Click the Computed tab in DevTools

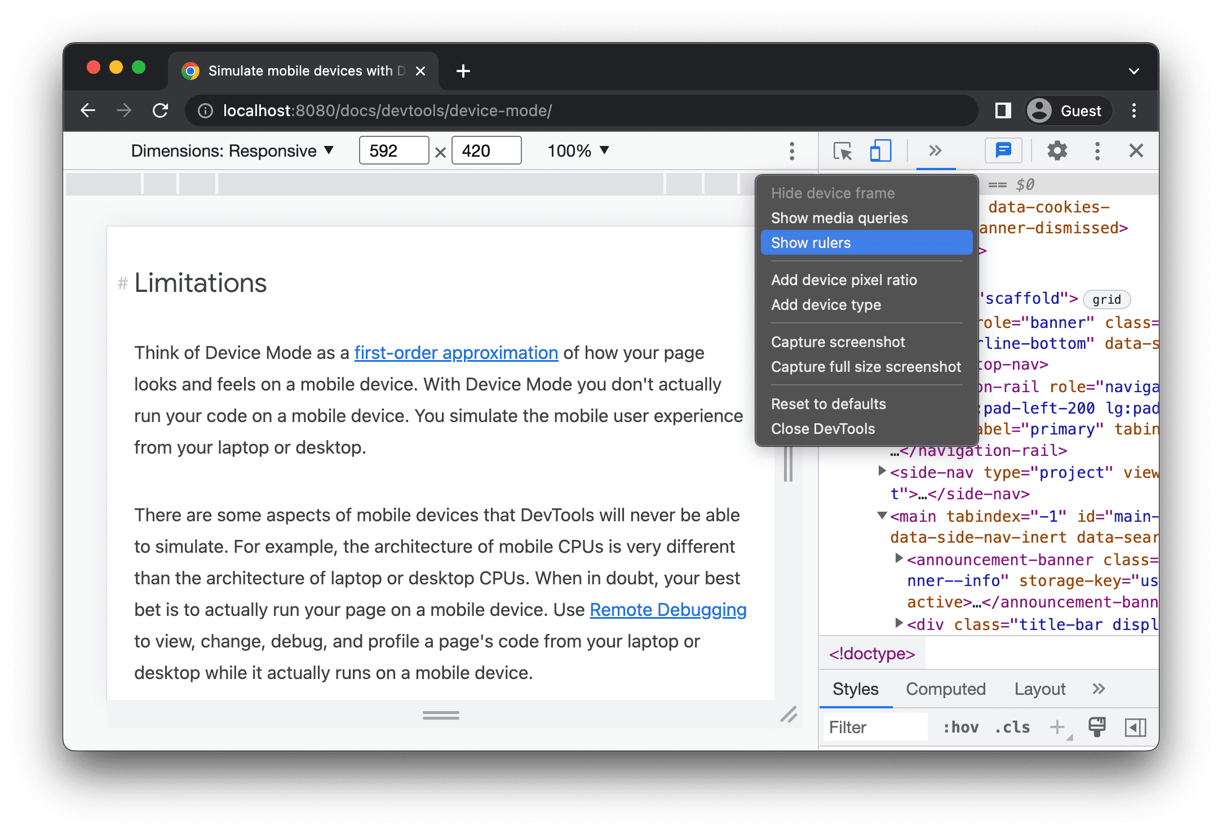946,688
